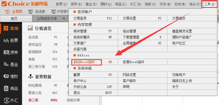
Task: Click 交易登录 menu item
Action: (80, 18)
